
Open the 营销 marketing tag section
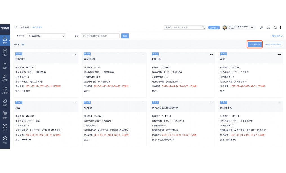[x=5, y=103]
